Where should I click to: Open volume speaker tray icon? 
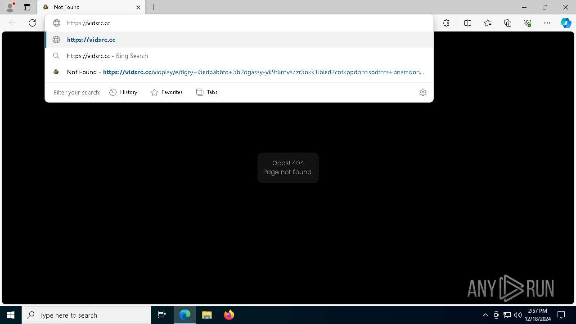(518, 315)
